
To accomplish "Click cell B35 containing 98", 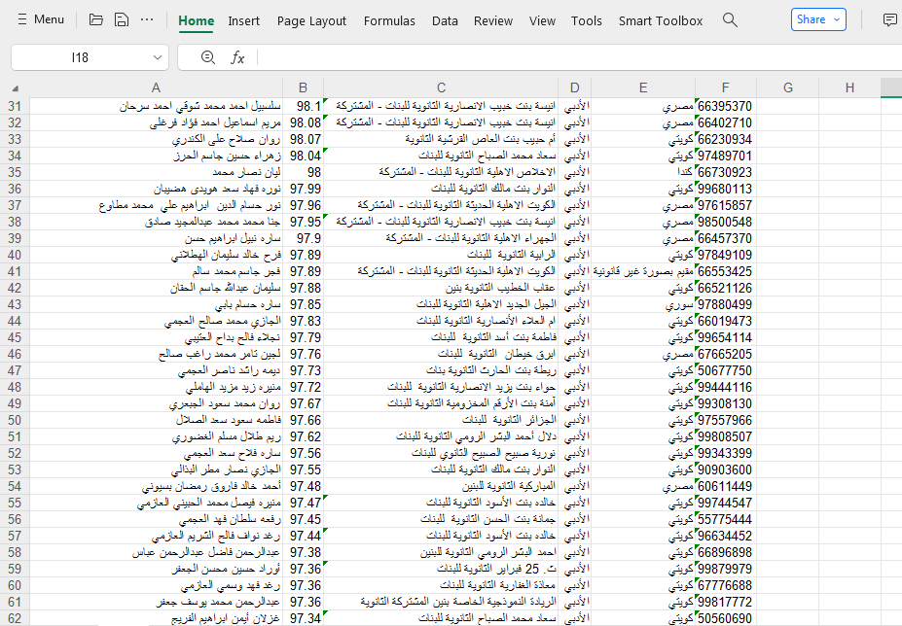I will coord(303,172).
